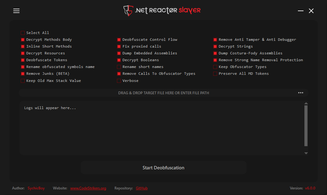
Task: Visit www.CodeStrikers.org website link
Action: pos(88,188)
